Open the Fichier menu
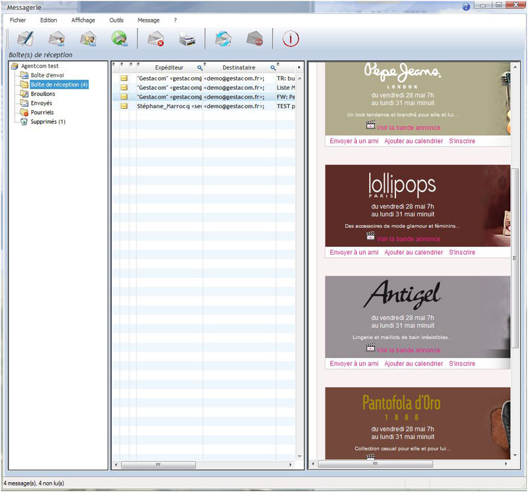The image size is (528, 492). [x=18, y=20]
